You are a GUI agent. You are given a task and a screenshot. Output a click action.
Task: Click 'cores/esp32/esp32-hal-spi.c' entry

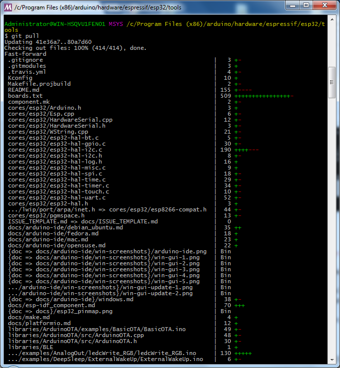tap(55, 174)
